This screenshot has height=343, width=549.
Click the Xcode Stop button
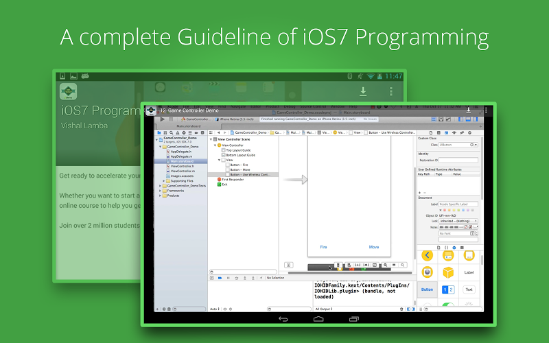(x=171, y=119)
